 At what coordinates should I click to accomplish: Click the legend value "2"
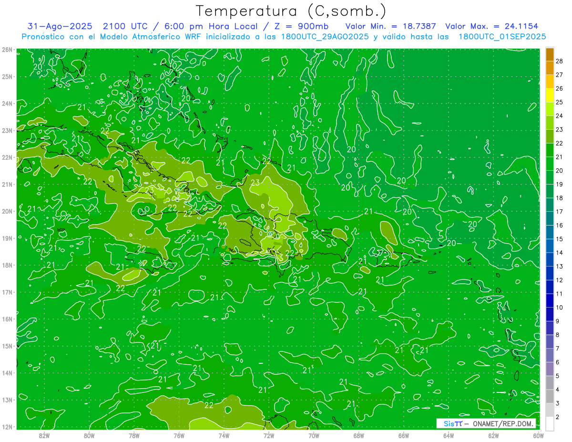click(558, 417)
